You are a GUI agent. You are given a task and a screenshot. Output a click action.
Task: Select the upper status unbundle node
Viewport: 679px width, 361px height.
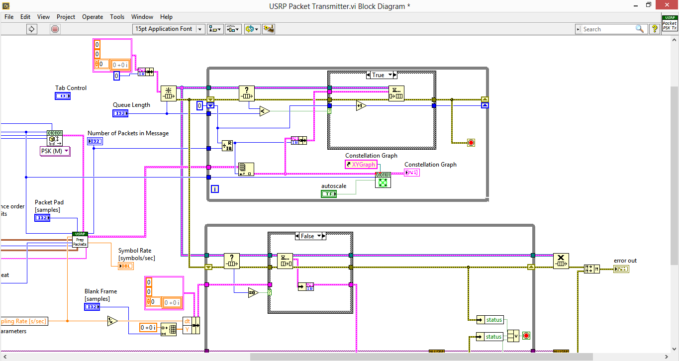[490, 320]
